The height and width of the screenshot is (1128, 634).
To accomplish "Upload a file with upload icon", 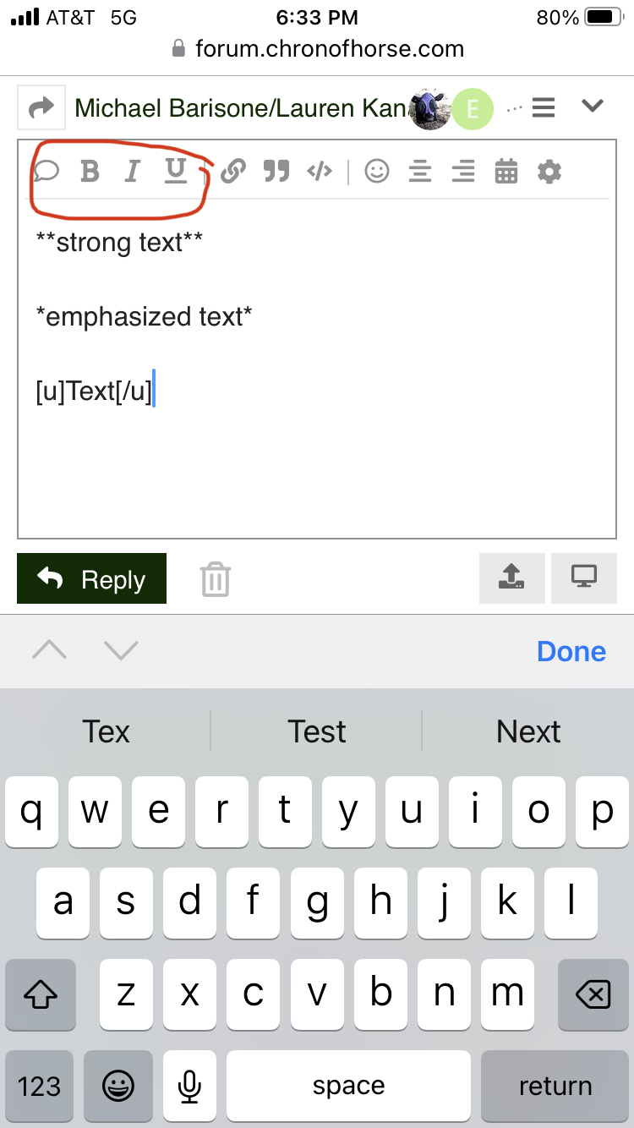I will pos(512,578).
